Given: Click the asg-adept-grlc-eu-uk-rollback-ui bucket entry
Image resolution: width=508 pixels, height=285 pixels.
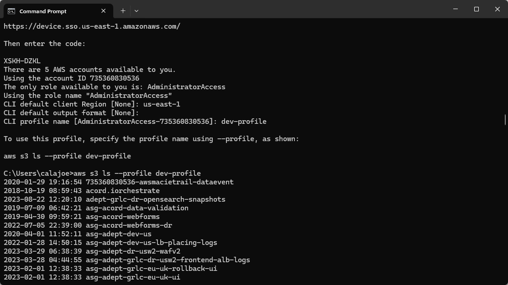Looking at the screenshot, I should [x=151, y=269].
